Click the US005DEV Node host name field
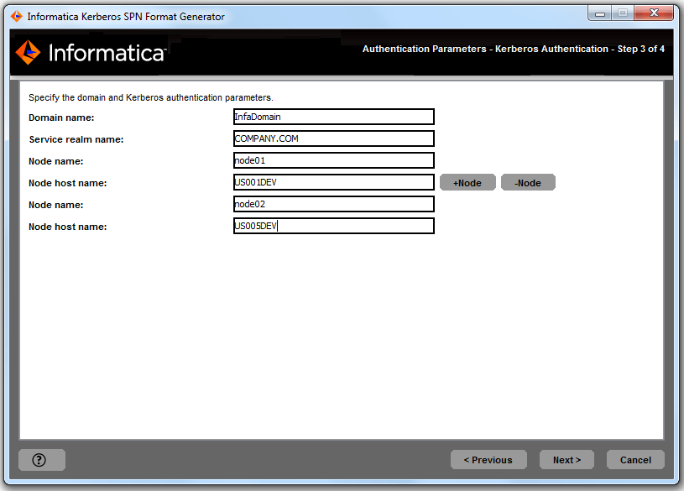Image resolution: width=684 pixels, height=491 pixels. pyautogui.click(x=333, y=226)
